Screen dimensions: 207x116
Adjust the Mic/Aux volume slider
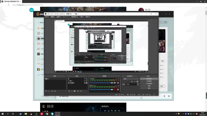tap(101, 89)
